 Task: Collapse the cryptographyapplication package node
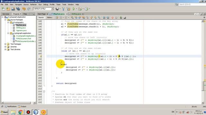(x=8, y=33)
